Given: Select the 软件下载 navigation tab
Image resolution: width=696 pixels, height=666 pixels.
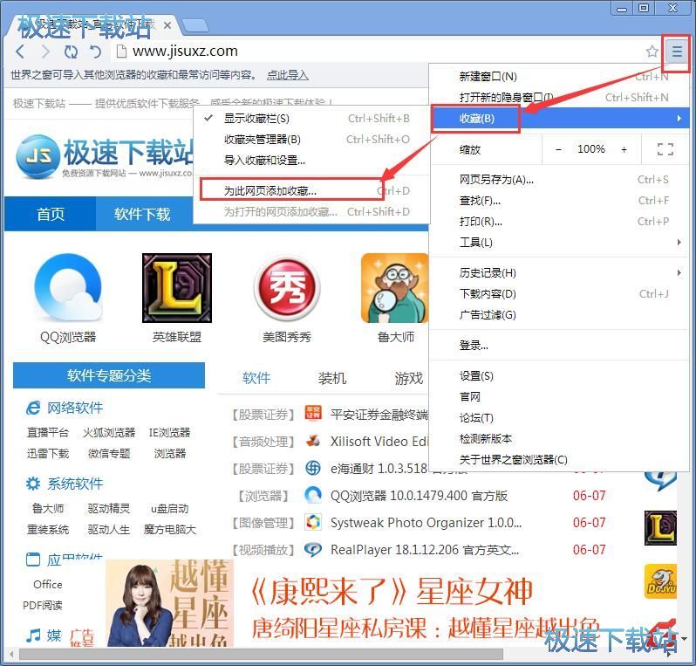Looking at the screenshot, I should click(142, 214).
